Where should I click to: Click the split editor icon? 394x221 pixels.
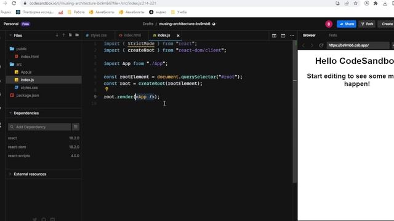point(274,36)
